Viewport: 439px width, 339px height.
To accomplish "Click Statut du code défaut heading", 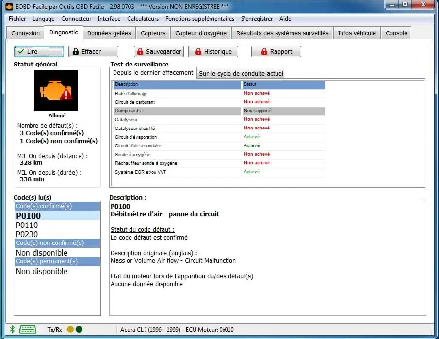I will click(x=143, y=230).
